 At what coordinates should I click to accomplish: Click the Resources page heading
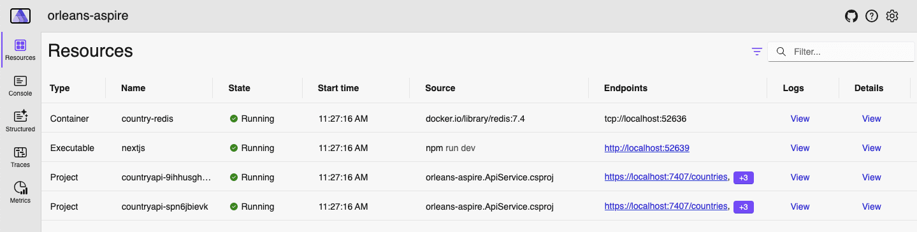(90, 51)
